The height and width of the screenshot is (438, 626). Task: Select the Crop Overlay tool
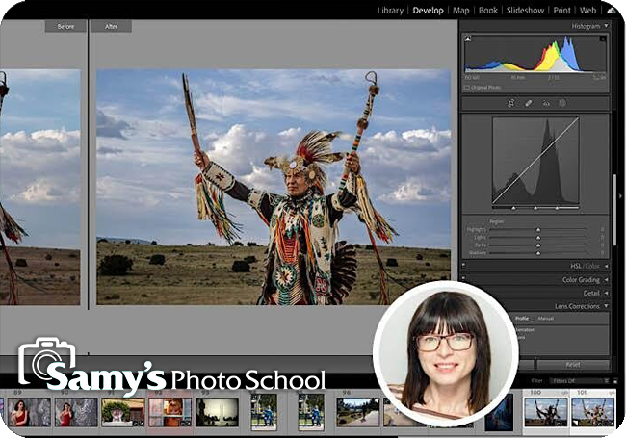click(x=511, y=103)
